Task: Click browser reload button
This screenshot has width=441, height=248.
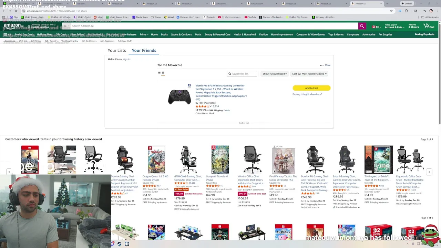Action: (x=16, y=11)
